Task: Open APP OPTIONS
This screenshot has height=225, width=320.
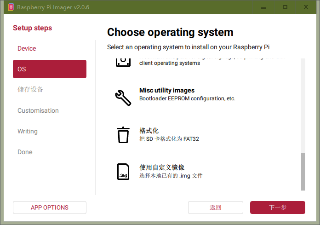Action: 49,208
